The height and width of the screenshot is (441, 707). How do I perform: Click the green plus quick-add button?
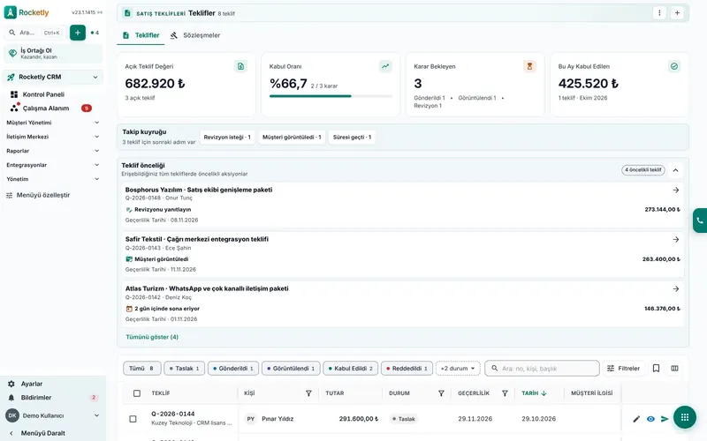(x=78, y=33)
